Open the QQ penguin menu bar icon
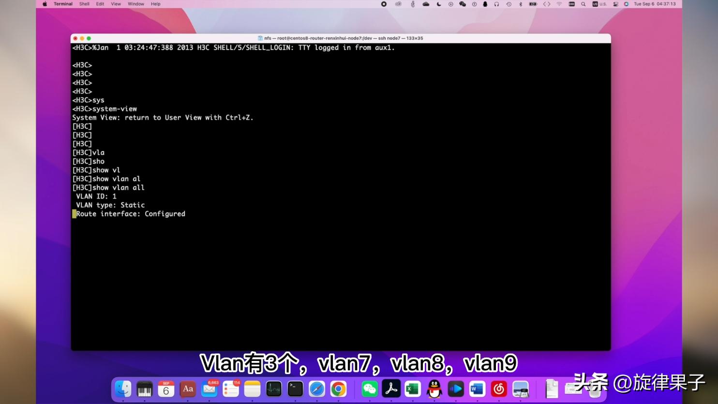This screenshot has height=404, width=718. (485, 4)
